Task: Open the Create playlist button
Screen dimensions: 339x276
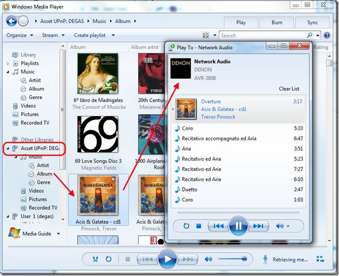Action: pos(90,35)
